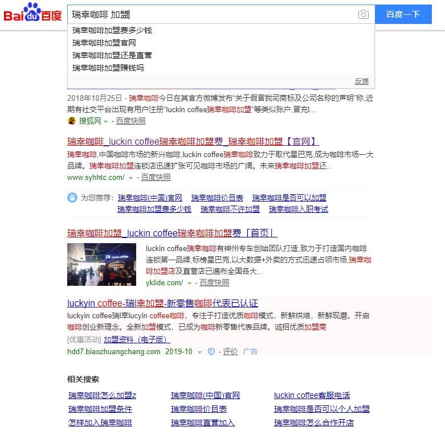Click the 广告 label on ad result
This screenshot has width=445, height=435.
pyautogui.click(x=250, y=352)
